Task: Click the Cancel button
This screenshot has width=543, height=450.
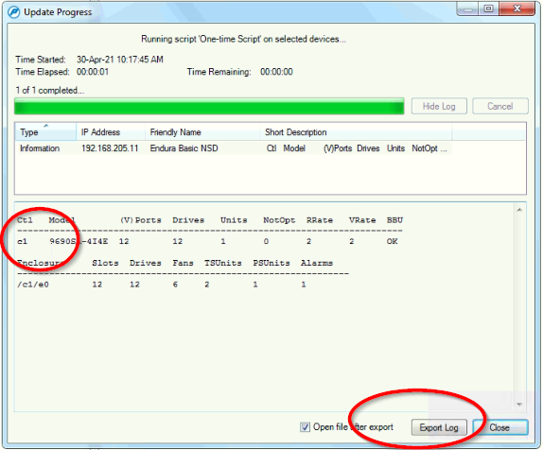Action: (500, 106)
